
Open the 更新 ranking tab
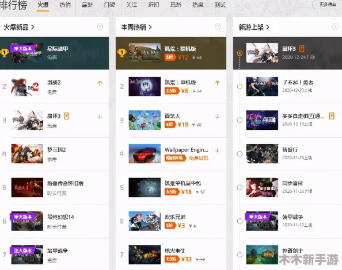[x=176, y=5]
